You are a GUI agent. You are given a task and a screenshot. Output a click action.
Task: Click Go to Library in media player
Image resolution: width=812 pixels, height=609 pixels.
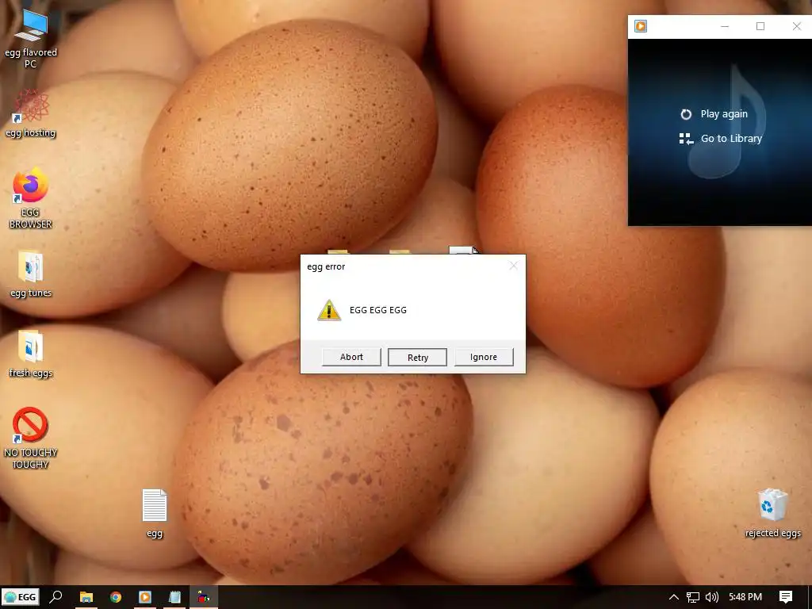pyautogui.click(x=721, y=138)
